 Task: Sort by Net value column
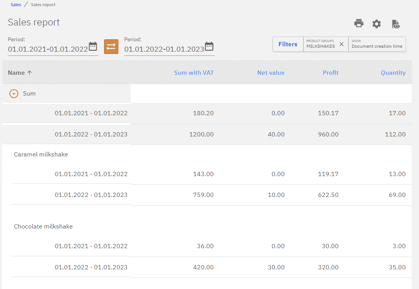(x=271, y=72)
